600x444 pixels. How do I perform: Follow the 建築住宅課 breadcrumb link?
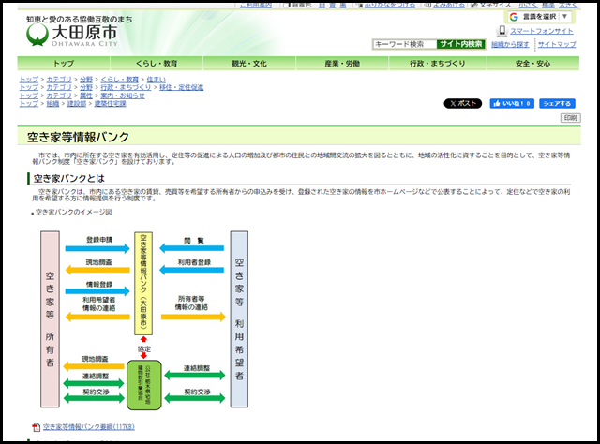(110, 103)
